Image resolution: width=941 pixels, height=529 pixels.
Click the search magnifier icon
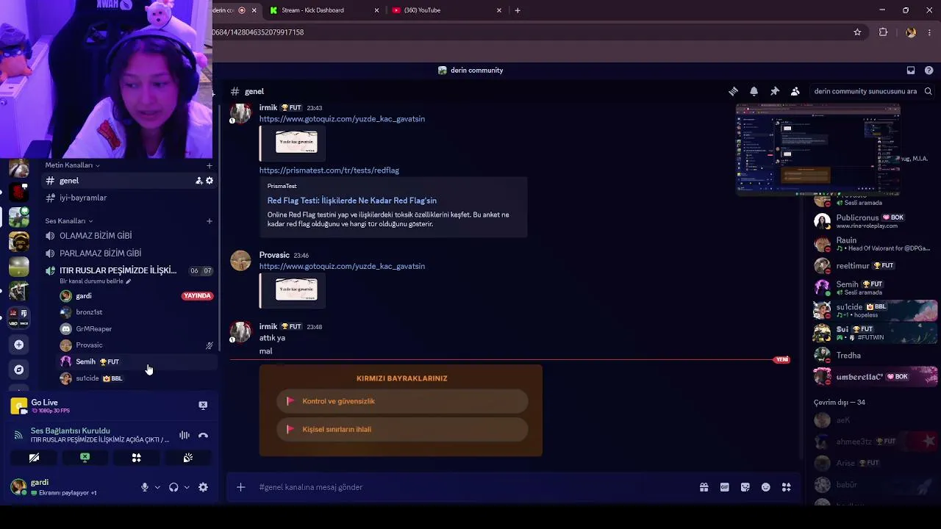pyautogui.click(x=929, y=91)
